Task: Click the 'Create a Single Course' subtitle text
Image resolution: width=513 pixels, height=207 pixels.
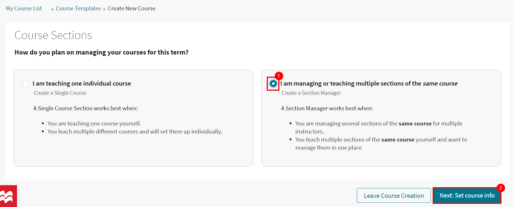Action: (60, 93)
